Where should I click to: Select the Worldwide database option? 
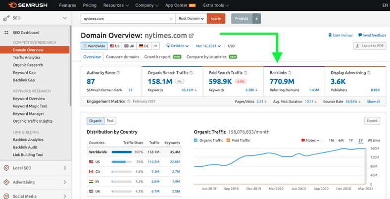click(94, 46)
